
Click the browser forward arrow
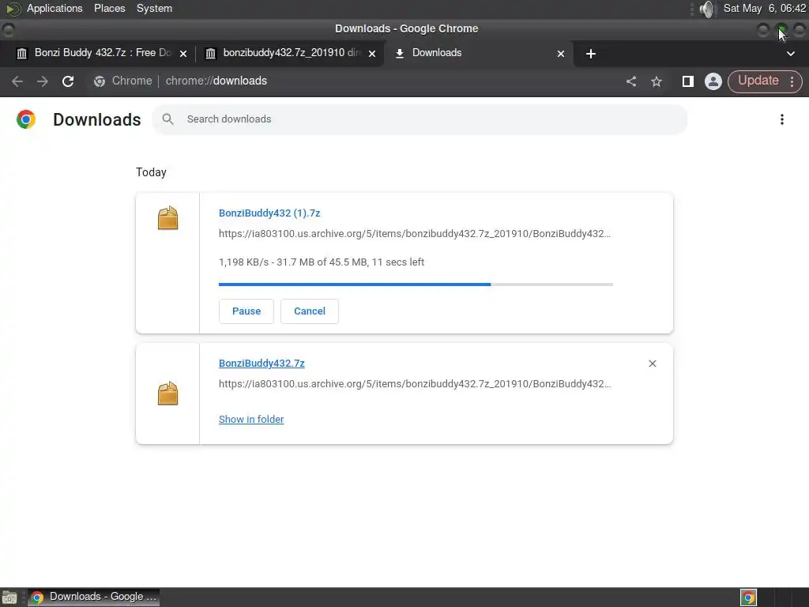tap(43, 81)
